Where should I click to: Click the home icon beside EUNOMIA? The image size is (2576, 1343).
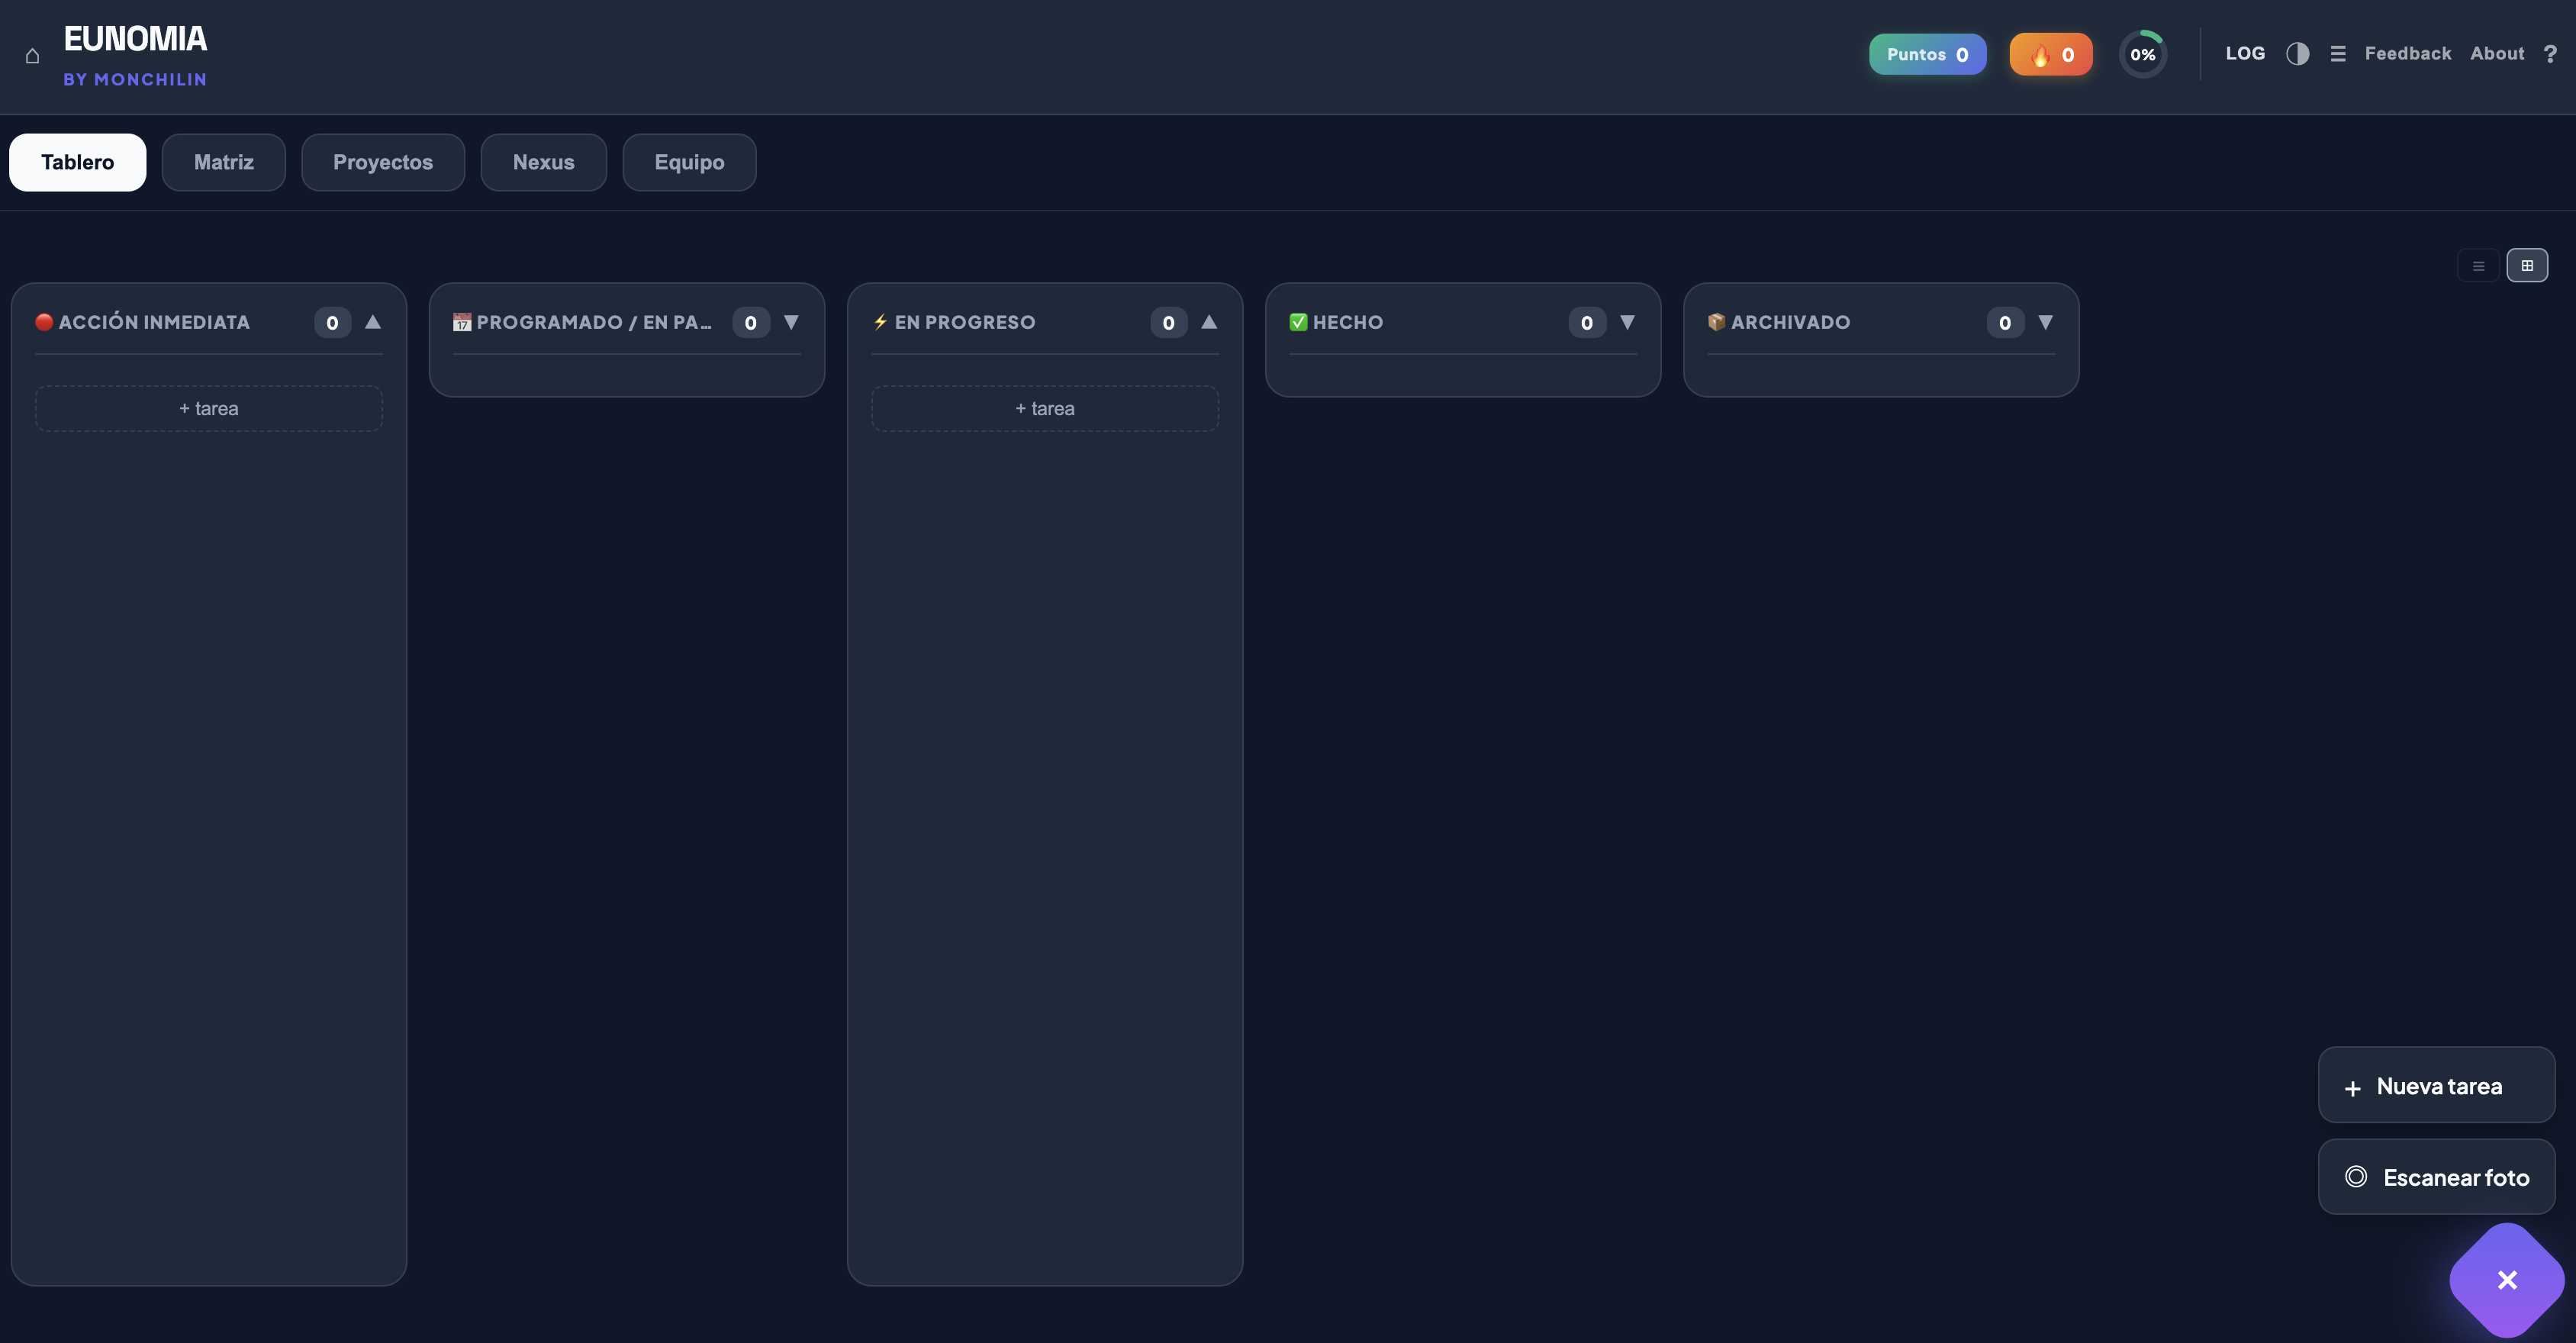32,56
